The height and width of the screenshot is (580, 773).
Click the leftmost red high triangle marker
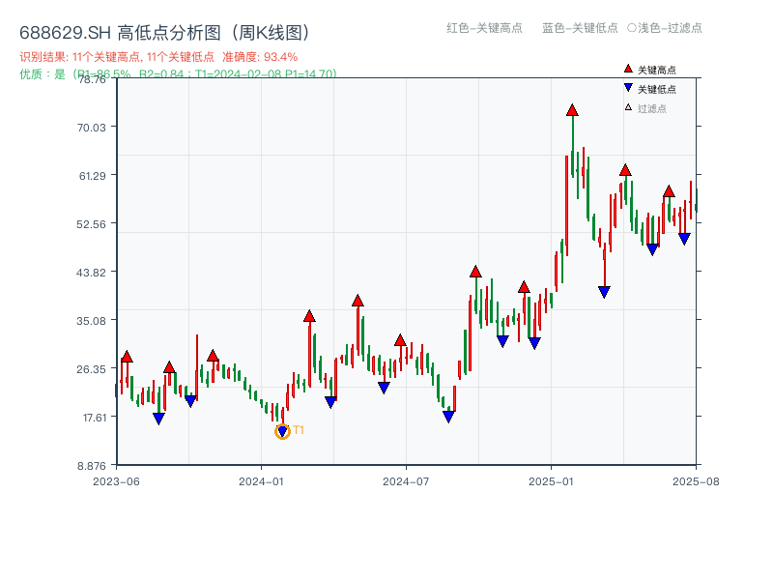click(127, 355)
